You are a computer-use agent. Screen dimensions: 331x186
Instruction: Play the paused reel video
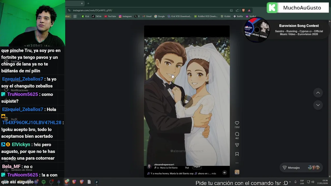point(187,101)
